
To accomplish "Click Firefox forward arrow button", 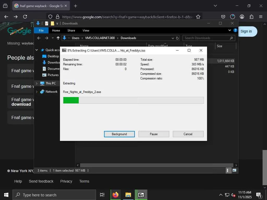I will point(16,17).
